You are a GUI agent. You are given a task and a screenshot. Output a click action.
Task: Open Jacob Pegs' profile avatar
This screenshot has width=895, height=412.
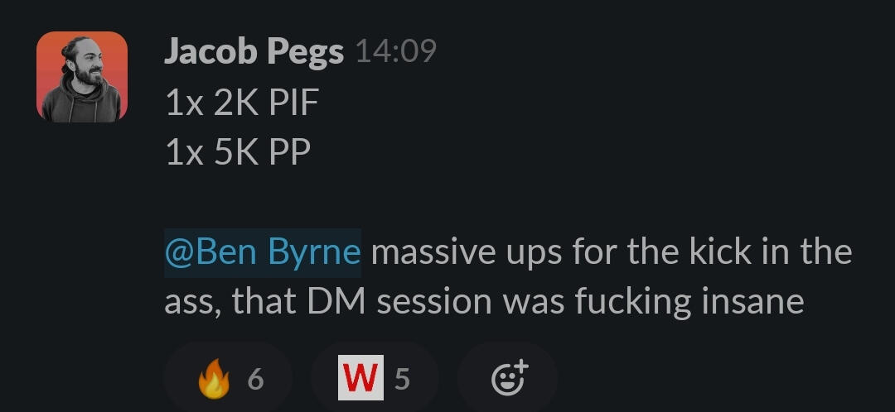(81, 76)
